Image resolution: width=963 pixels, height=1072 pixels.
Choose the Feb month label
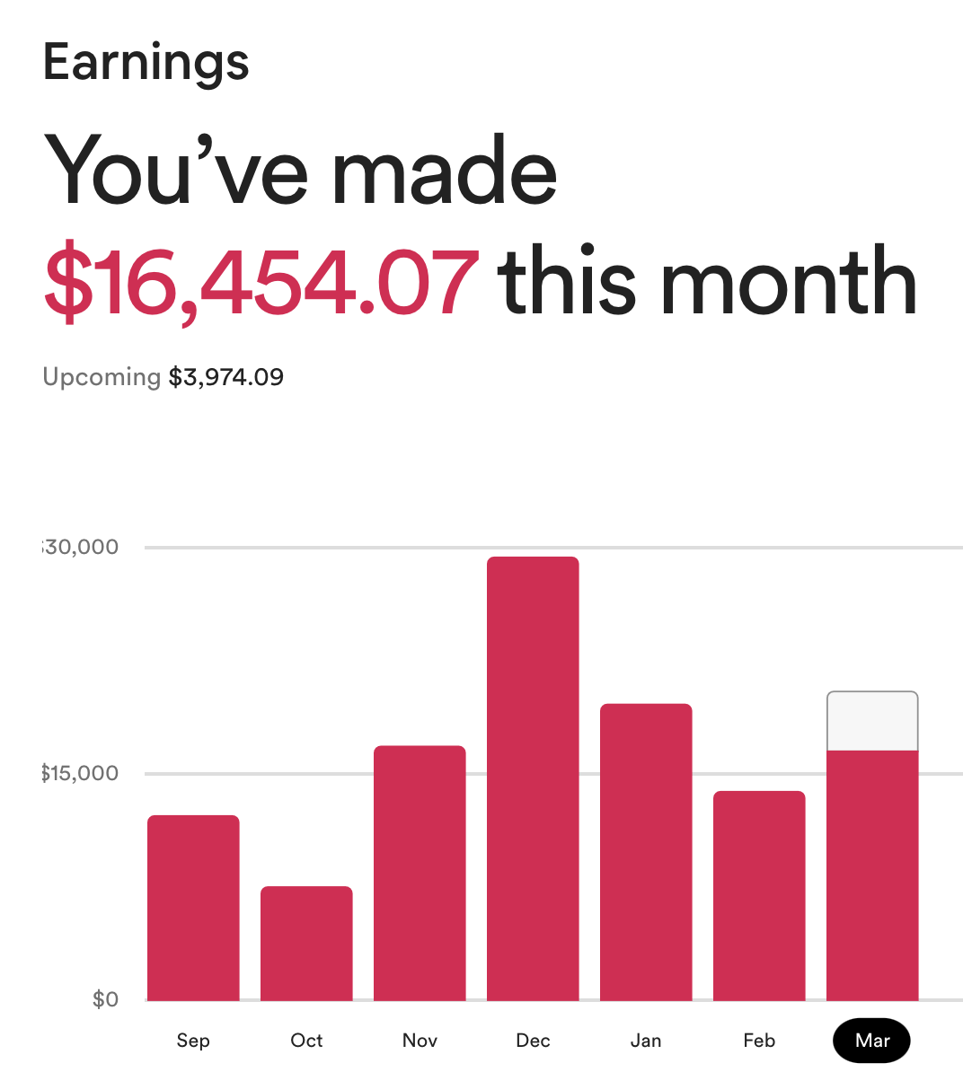click(759, 1041)
